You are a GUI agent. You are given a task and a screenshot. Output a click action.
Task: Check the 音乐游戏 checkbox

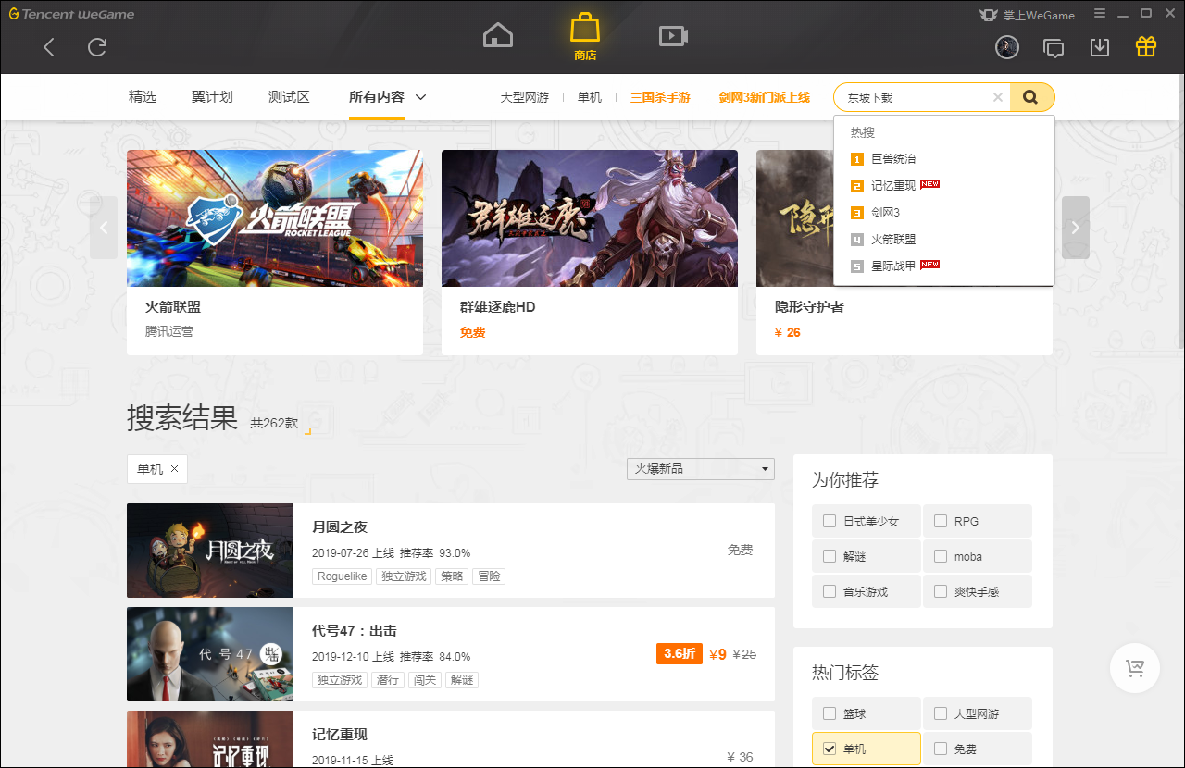[x=829, y=591]
